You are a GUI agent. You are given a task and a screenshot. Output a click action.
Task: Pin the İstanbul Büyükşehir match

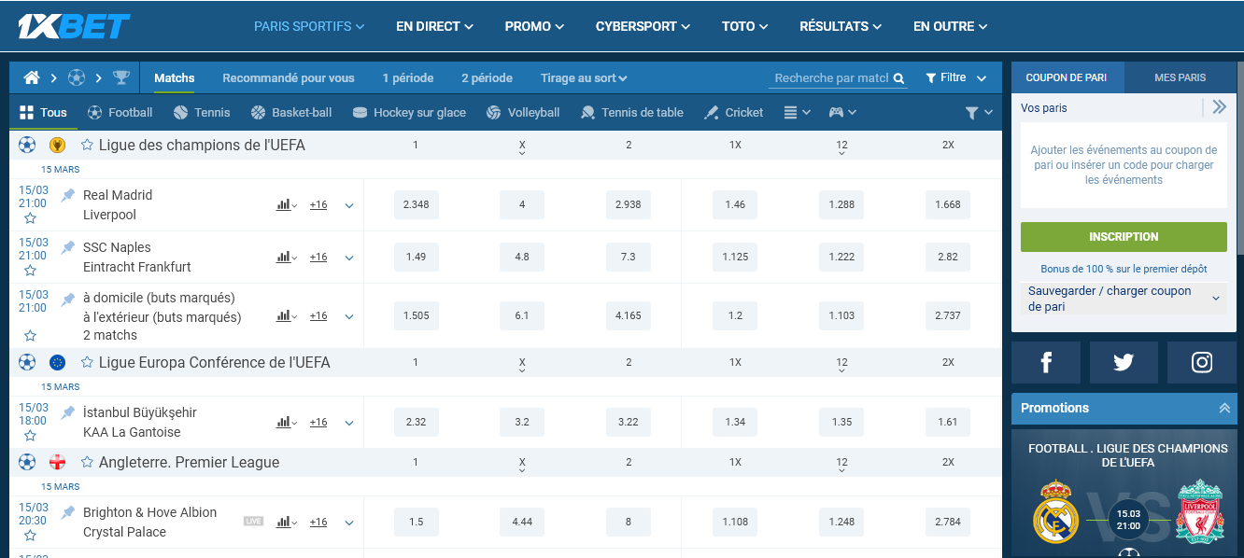click(68, 412)
